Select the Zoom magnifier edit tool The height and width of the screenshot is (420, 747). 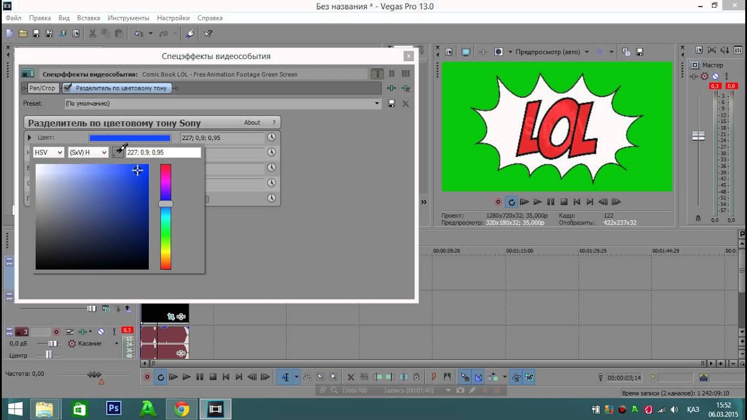pyautogui.click(x=333, y=377)
